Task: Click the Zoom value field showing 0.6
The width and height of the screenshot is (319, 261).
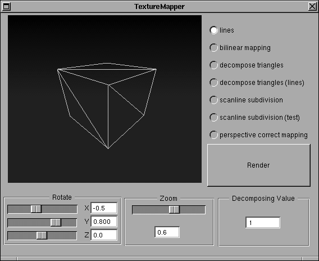Action: (167, 232)
